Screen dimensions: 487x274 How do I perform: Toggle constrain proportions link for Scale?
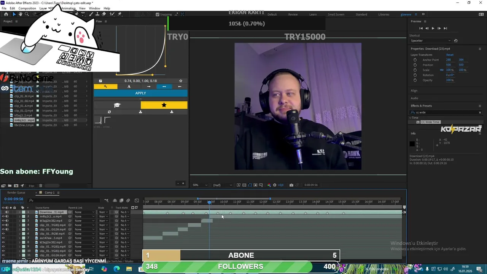point(442,70)
